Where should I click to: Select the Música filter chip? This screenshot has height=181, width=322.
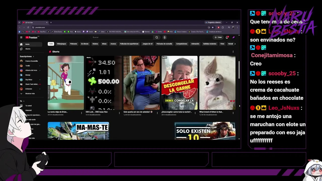click(x=95, y=44)
